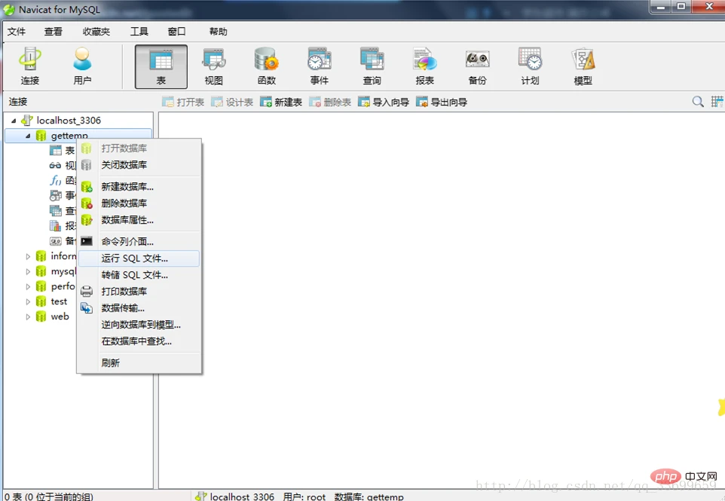The image size is (725, 501).
Task: Click the web database cylinder icon
Action: (x=41, y=316)
